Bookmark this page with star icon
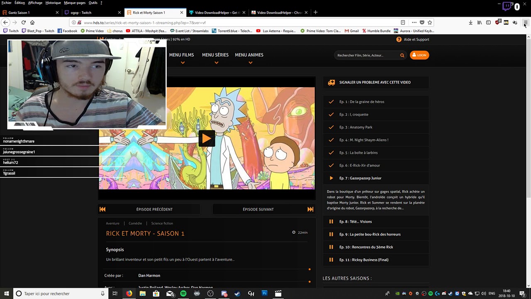This screenshot has width=531, height=299. pyautogui.click(x=430, y=22)
